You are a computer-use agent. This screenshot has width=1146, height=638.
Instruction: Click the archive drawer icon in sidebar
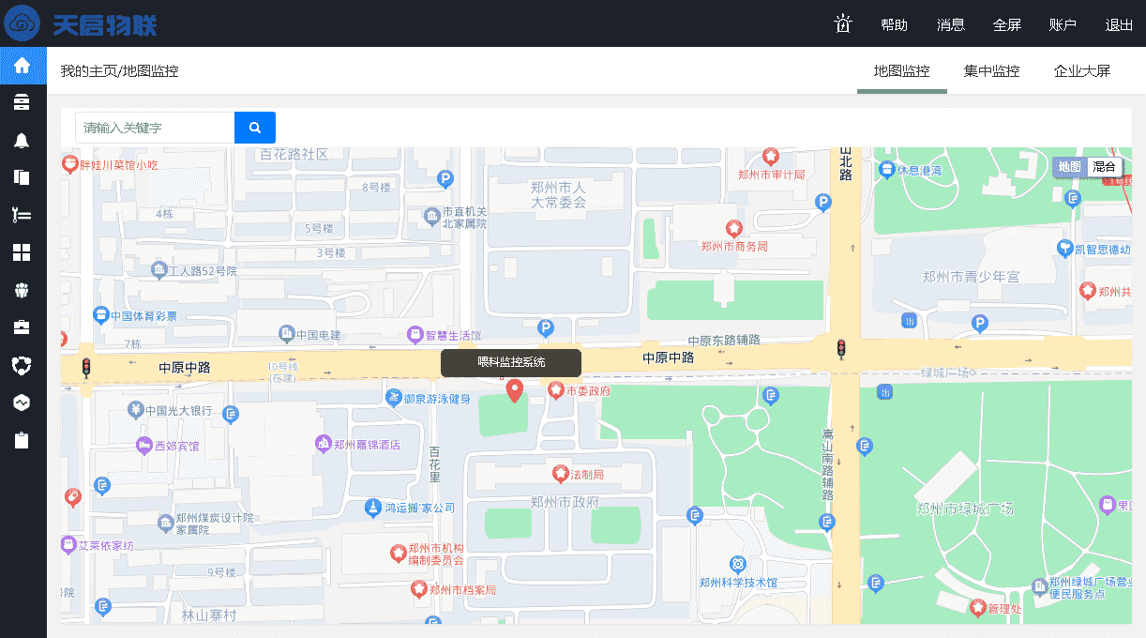pyautogui.click(x=23, y=102)
